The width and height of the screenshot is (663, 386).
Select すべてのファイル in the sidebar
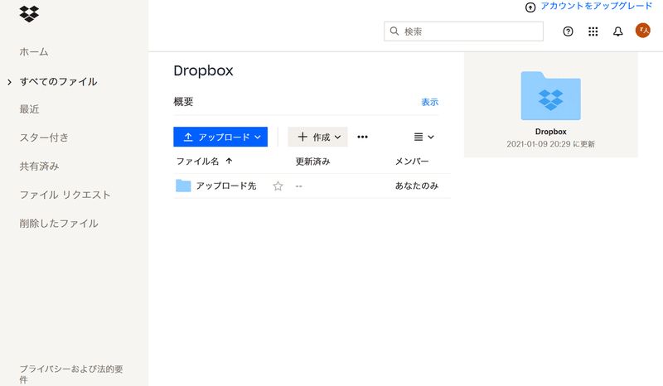(x=58, y=82)
